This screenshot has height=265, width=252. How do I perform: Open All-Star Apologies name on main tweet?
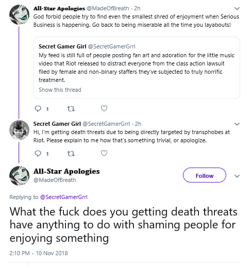[66, 171]
